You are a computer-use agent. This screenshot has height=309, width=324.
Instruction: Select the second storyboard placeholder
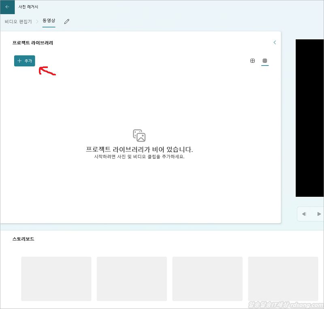tap(132, 279)
